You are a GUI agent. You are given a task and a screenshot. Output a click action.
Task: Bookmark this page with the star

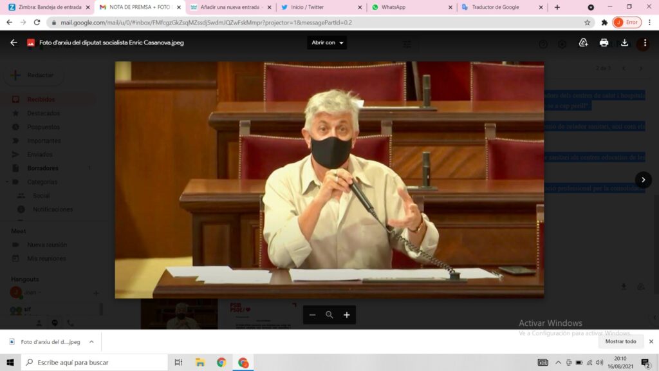[587, 22]
